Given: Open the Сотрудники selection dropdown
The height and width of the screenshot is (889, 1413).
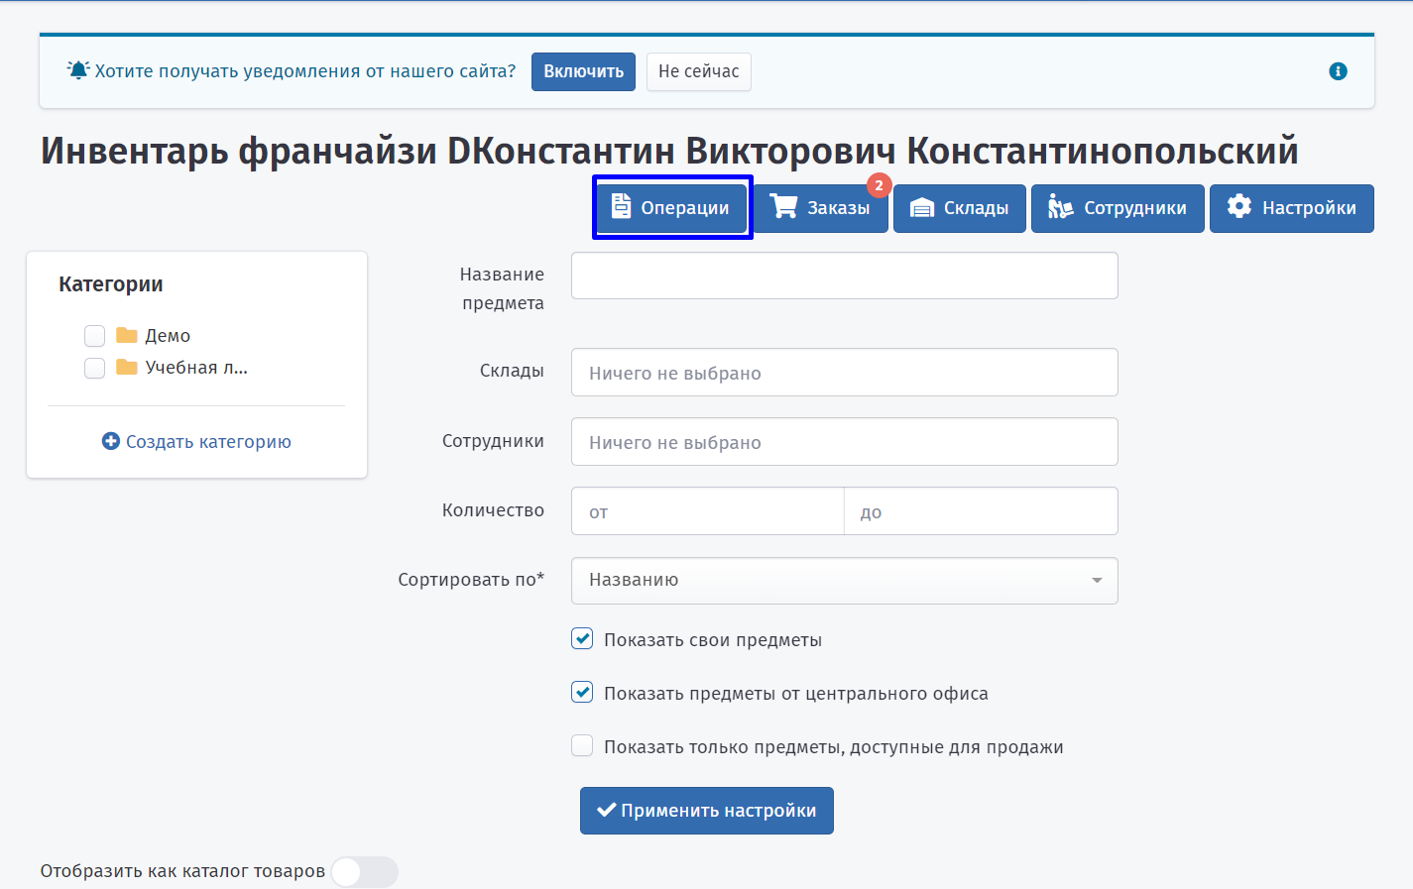Looking at the screenshot, I should [x=845, y=442].
